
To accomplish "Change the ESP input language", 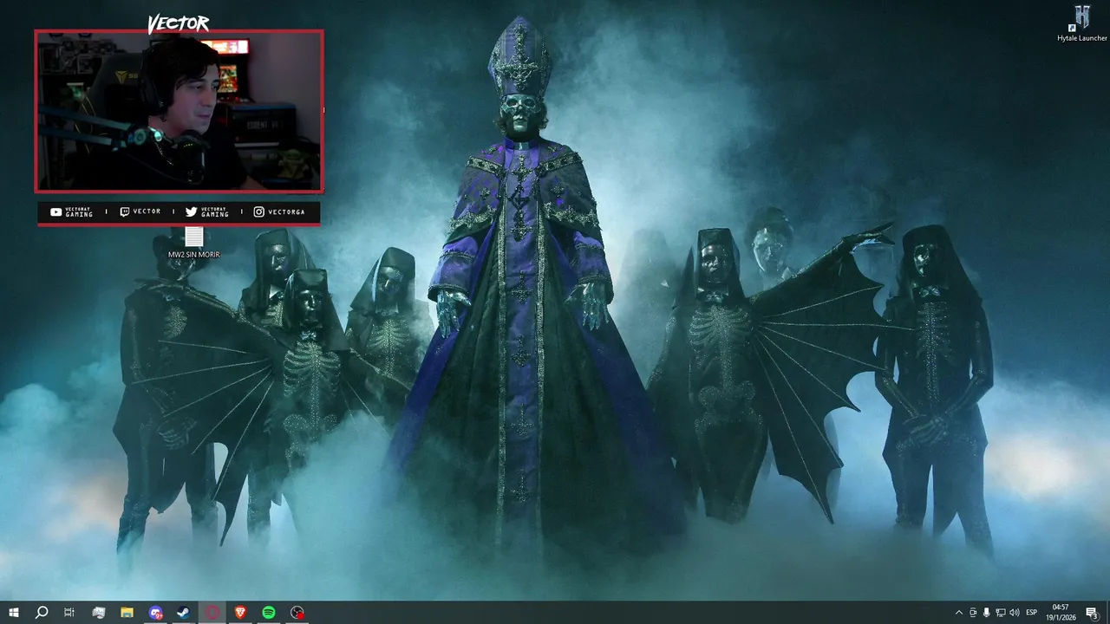I will 1032,613.
